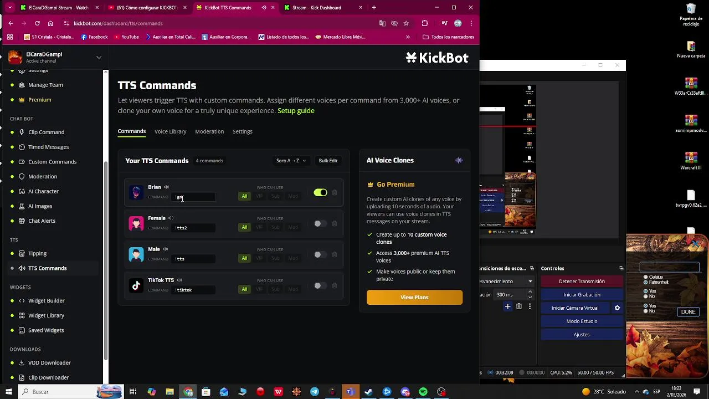Remove scene transition with trash icon in OBS
709x399 pixels.
click(519, 306)
